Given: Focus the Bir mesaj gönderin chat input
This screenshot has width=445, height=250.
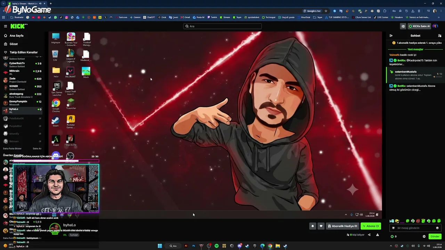Looking at the screenshot, I should pyautogui.click(x=415, y=228).
